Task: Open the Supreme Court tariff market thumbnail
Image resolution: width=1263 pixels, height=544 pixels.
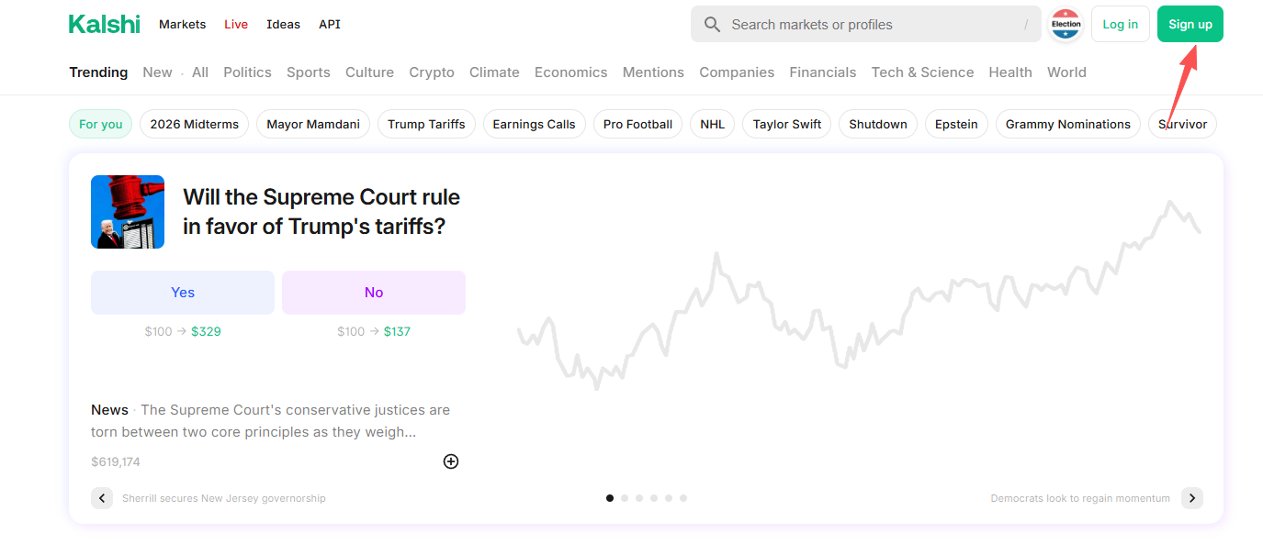Action: click(x=128, y=212)
